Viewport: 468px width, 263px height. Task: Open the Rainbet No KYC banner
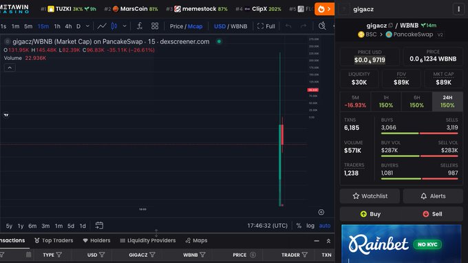pyautogui.click(x=401, y=244)
